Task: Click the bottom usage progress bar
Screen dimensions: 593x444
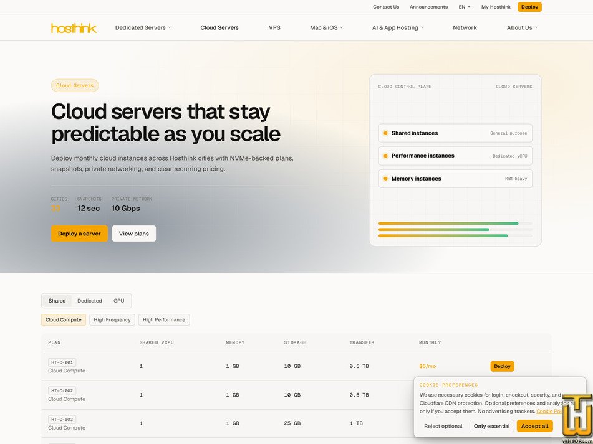Action: point(455,235)
